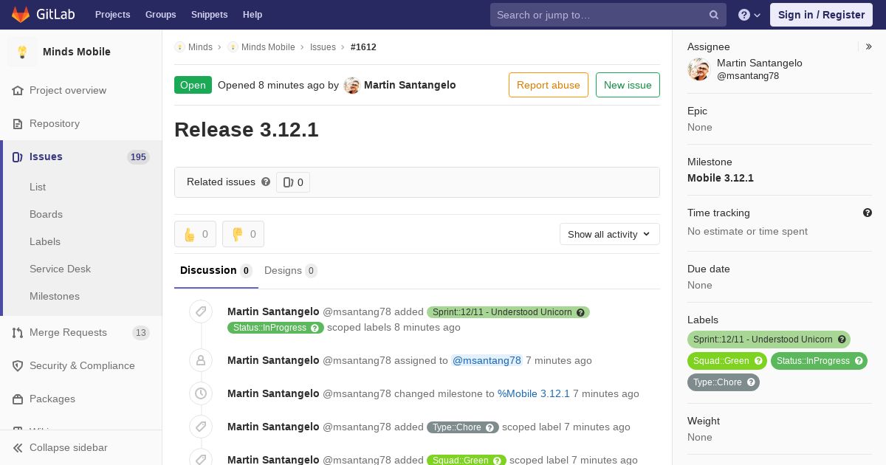Screen dimensions: 886x465
Task: Open Security & Compliance in the sidebar
Action: click(81, 365)
